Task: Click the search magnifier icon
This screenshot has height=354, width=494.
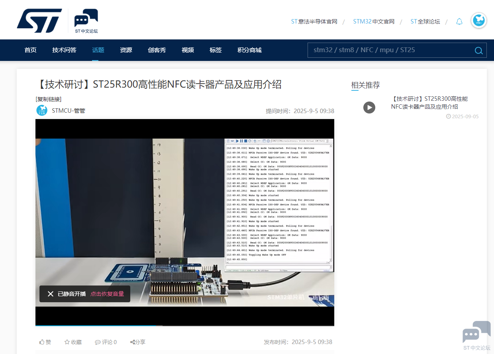Action: [478, 50]
